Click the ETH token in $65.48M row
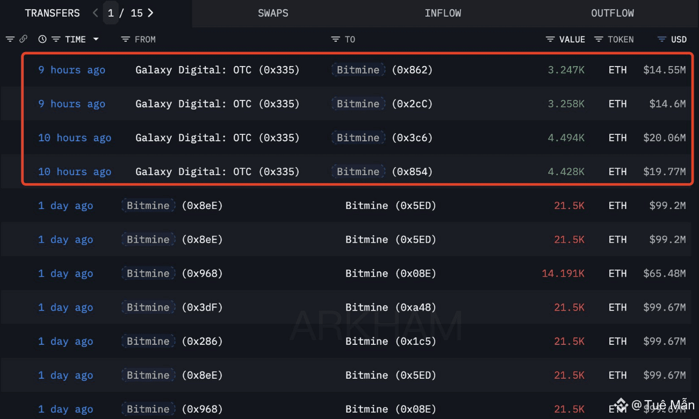This screenshot has width=699, height=419. pyautogui.click(x=617, y=273)
